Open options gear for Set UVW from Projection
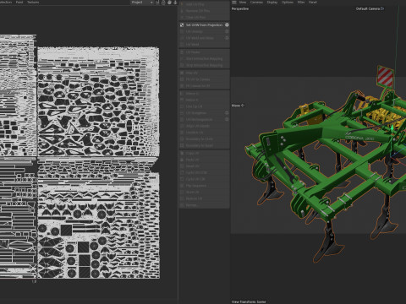The width and height of the screenshot is (406, 304). coord(227,25)
